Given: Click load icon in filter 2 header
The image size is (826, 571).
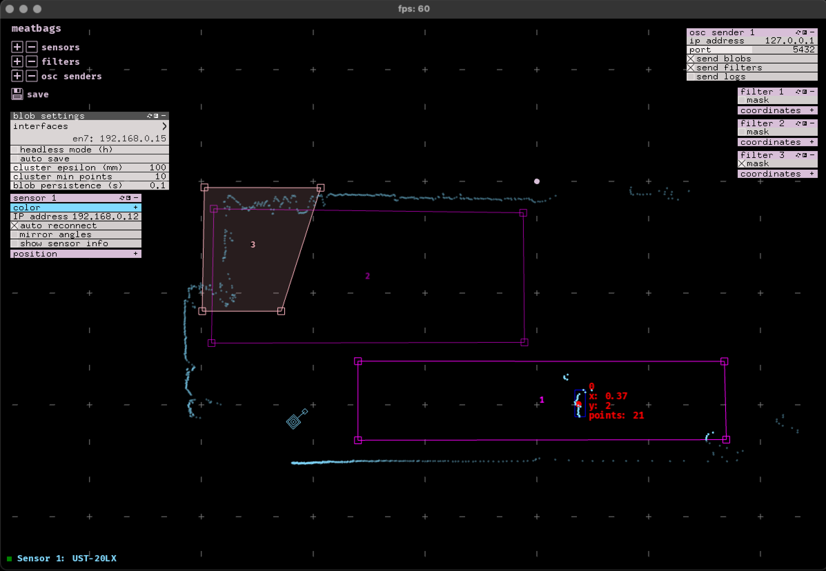Looking at the screenshot, I should click(x=798, y=123).
